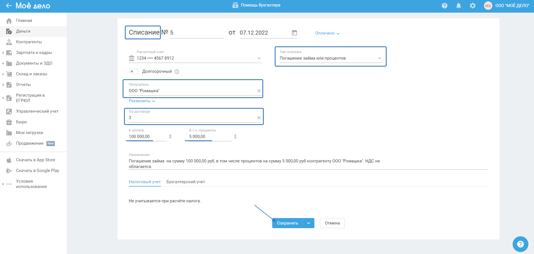Open the ООО "МОЁ ДЕЛО" account menu
Image resolution: width=534 pixels, height=254 pixels.
(512, 6)
